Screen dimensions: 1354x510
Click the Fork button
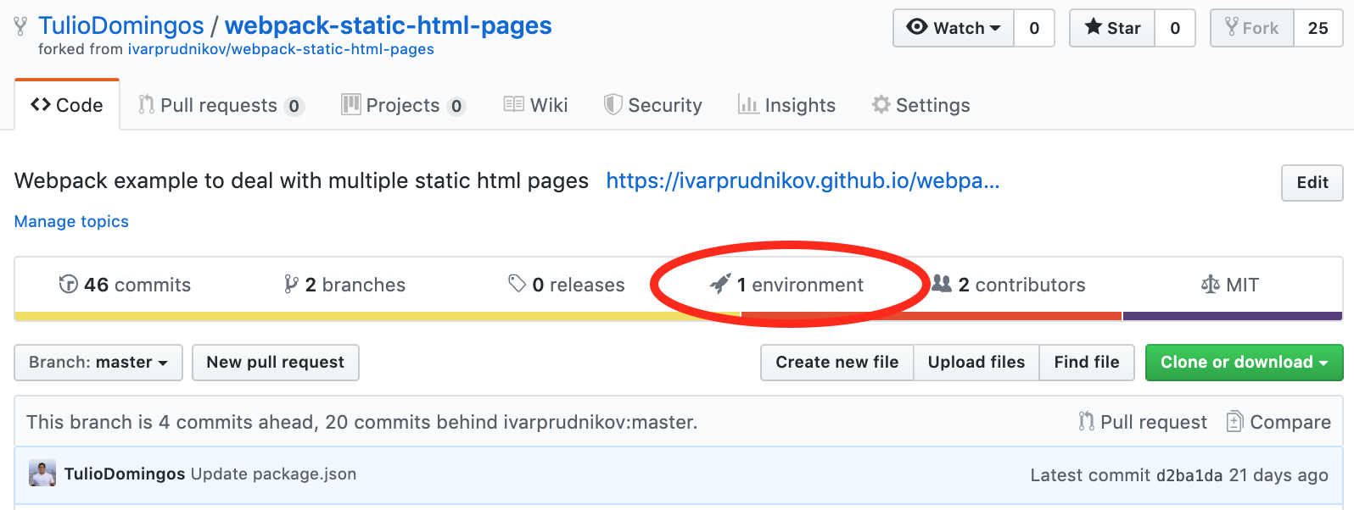[1252, 28]
